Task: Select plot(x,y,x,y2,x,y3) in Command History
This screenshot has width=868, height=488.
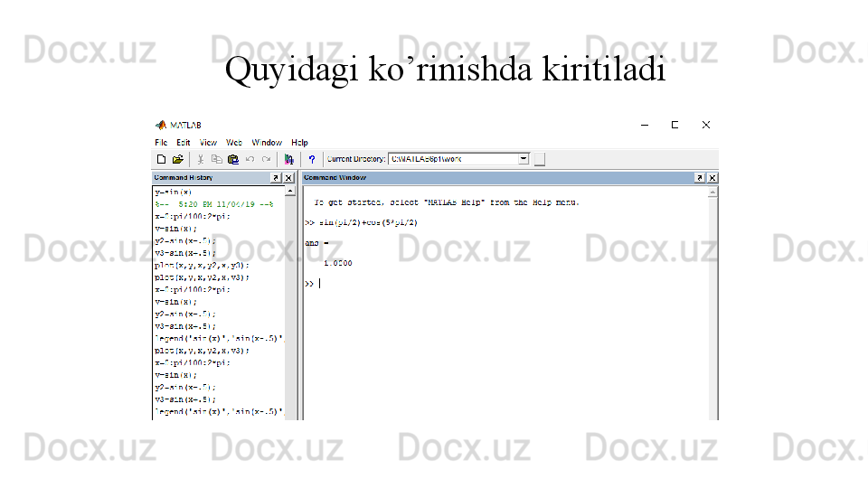Action: click(202, 267)
